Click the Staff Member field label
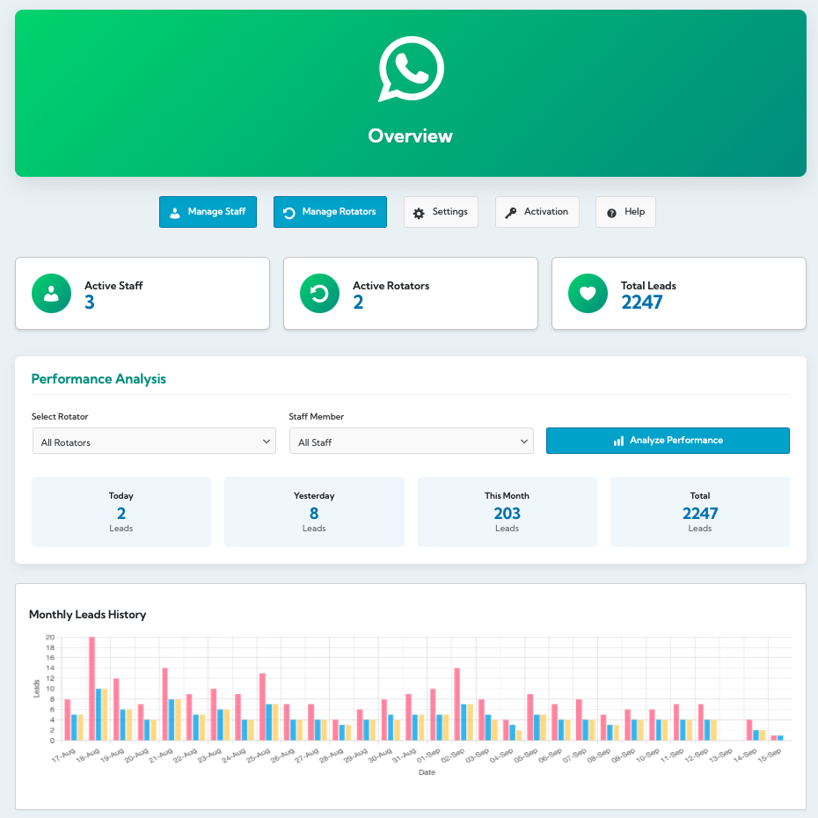Screen dimensions: 818x818 point(316,416)
